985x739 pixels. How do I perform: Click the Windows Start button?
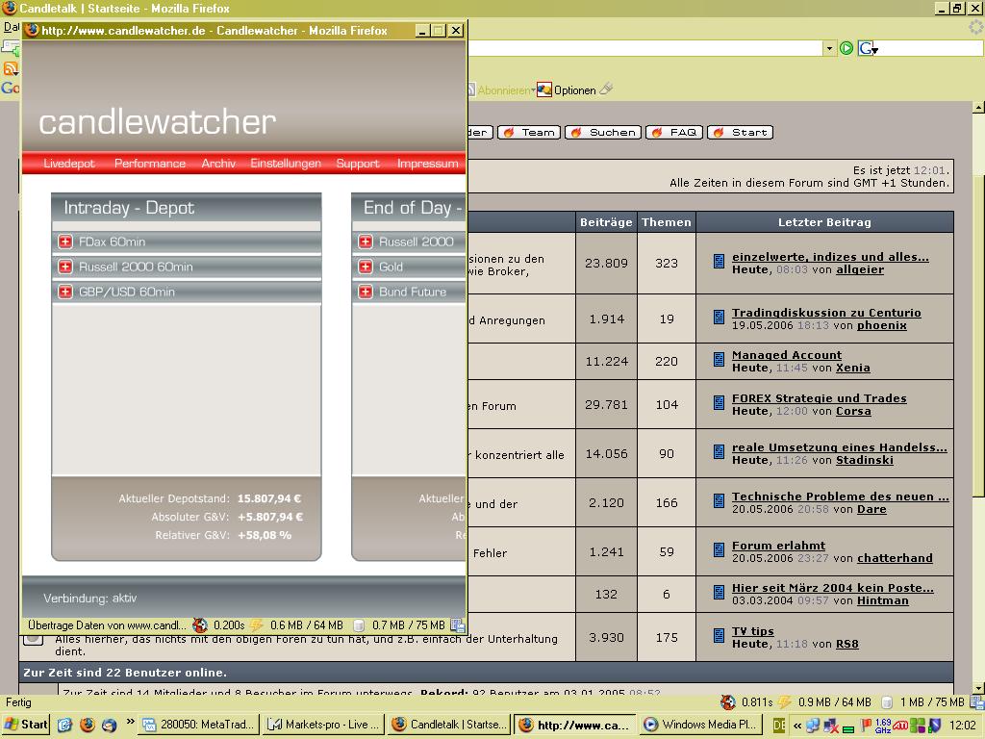(x=26, y=725)
